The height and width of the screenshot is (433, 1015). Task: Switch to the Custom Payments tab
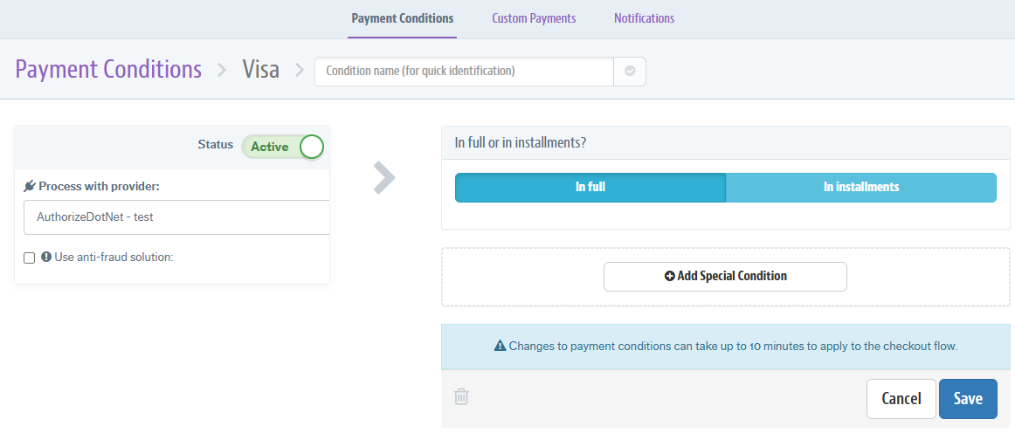point(534,18)
